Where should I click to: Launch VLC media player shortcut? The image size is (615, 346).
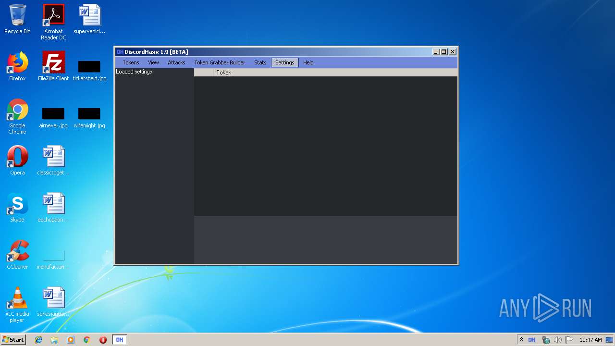click(x=17, y=305)
